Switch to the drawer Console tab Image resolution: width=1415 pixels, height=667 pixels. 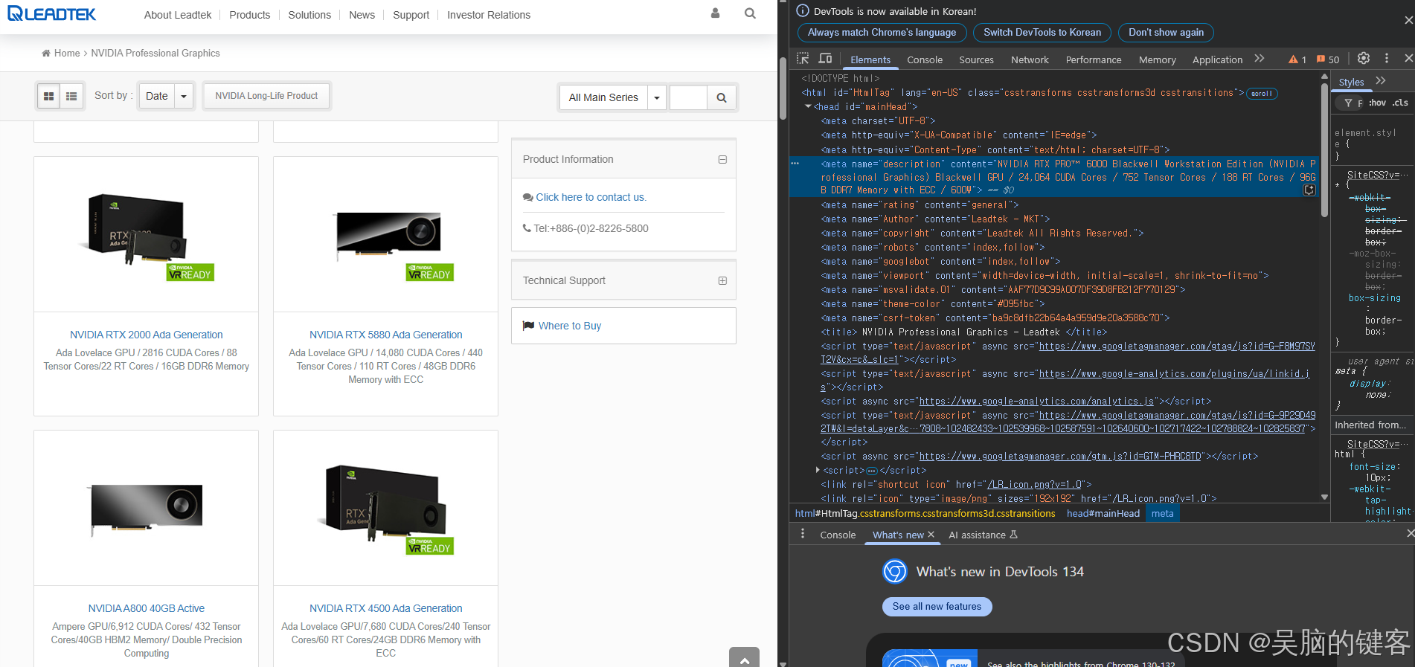[838, 535]
